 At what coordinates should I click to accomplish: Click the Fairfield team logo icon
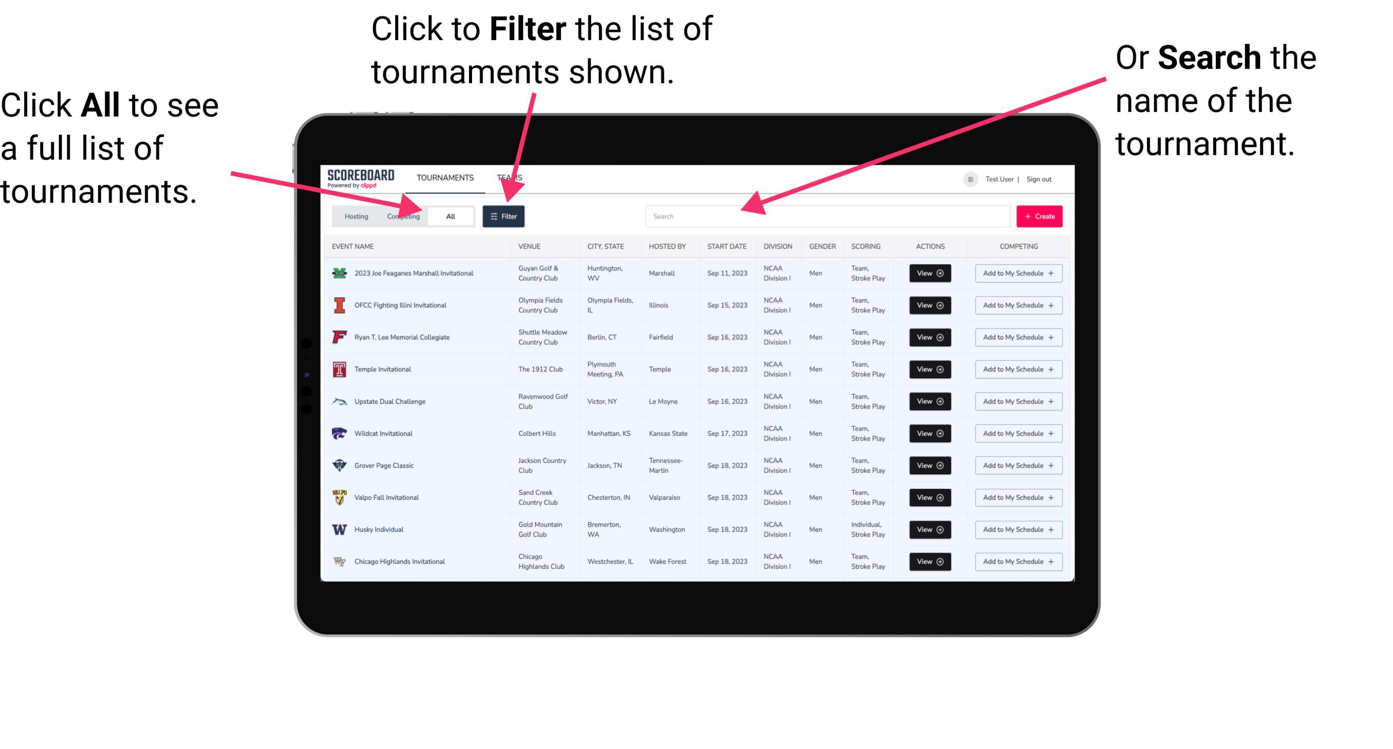pos(341,338)
